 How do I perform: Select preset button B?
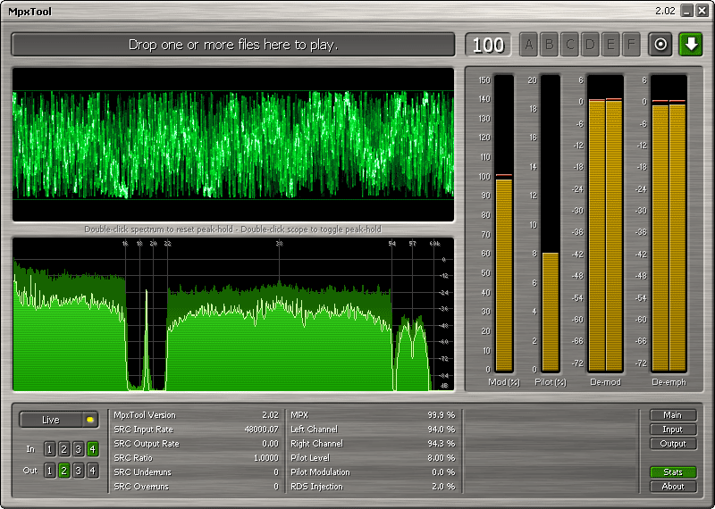tap(549, 45)
